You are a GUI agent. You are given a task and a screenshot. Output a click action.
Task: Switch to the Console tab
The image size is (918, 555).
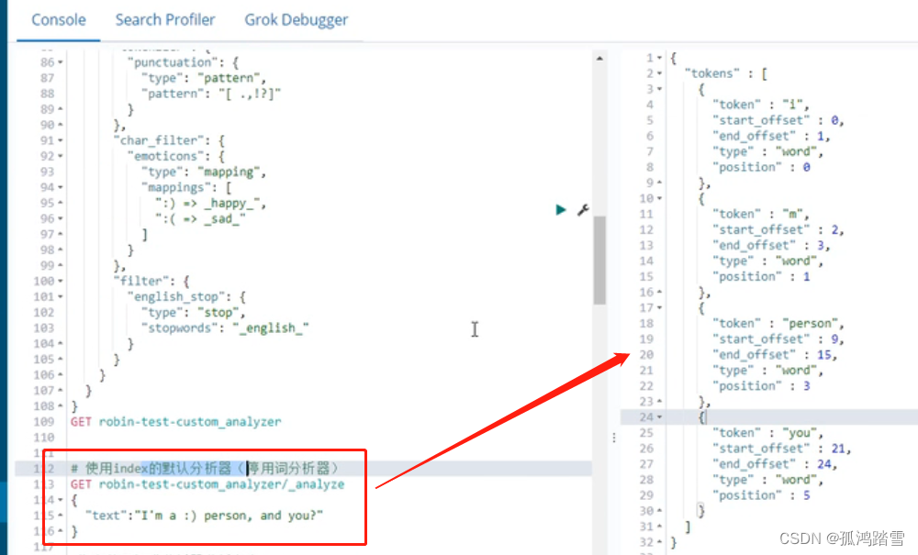[59, 20]
